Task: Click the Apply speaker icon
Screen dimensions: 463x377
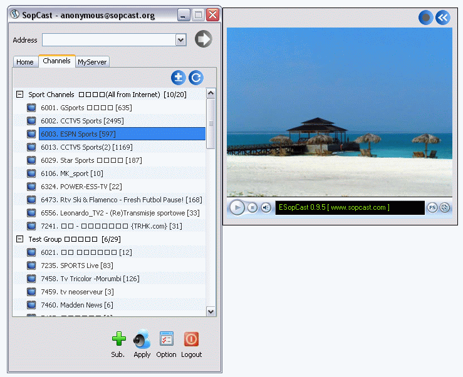Action: tap(142, 339)
